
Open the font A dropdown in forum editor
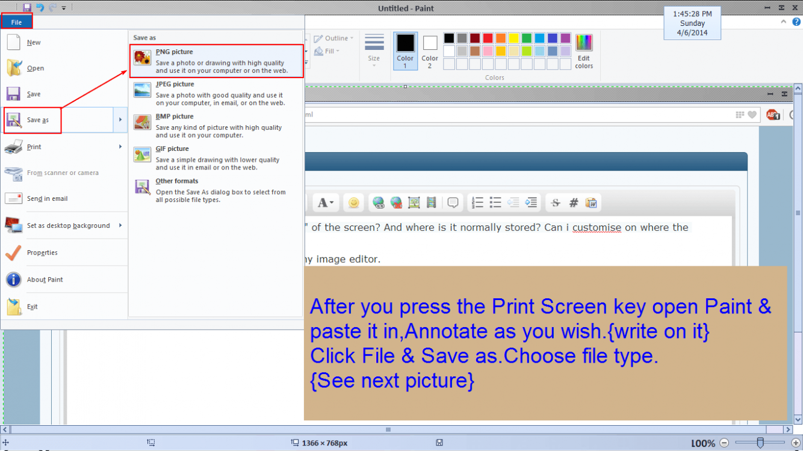tap(326, 203)
